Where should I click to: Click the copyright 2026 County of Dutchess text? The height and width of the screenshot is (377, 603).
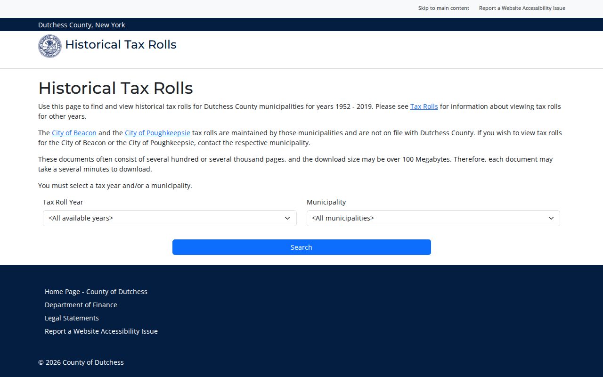click(81, 362)
